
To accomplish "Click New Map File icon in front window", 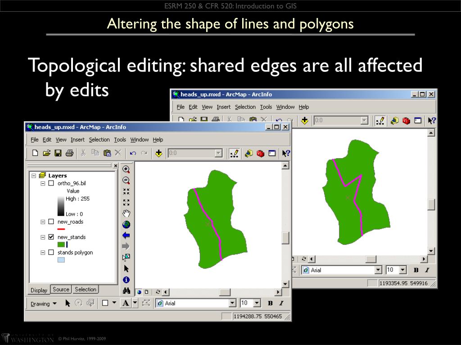I will coord(35,153).
